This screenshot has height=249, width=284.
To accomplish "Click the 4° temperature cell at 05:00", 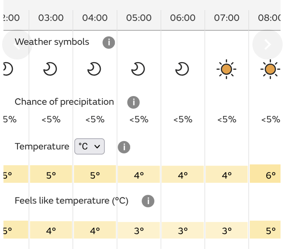I will 139,174.
